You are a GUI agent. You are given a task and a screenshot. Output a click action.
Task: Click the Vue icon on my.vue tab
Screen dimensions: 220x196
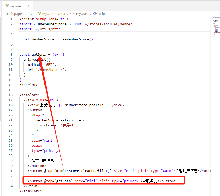click(7, 6)
